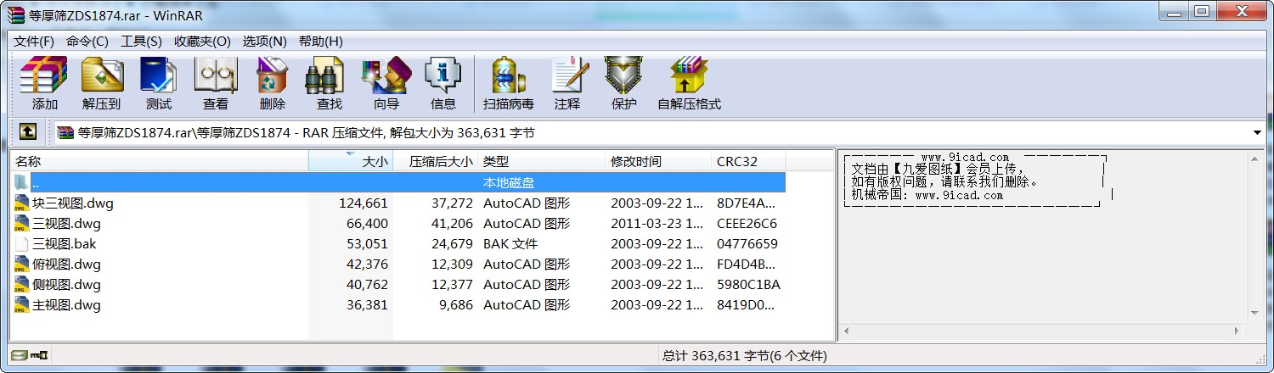Image resolution: width=1274 pixels, height=373 pixels.
Task: Create archive with 自解压格式 icon
Action: [x=689, y=83]
